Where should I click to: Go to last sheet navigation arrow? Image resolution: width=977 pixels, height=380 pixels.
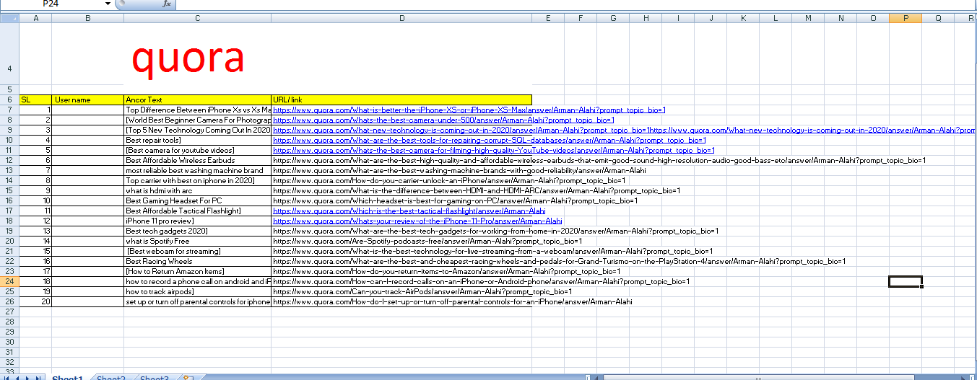pyautogui.click(x=38, y=377)
